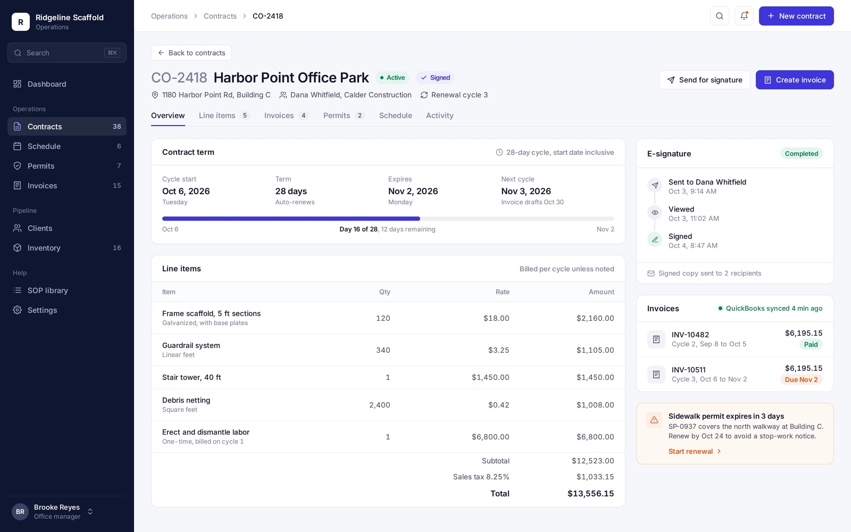Image resolution: width=851 pixels, height=532 pixels.
Task: Click Create invoice button
Action: point(794,80)
